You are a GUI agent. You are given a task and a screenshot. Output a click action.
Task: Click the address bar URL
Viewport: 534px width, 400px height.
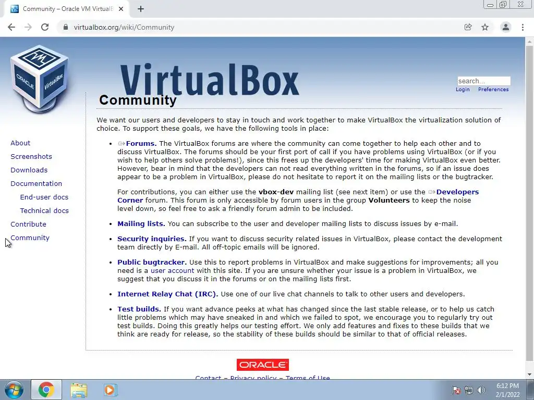[124, 27]
